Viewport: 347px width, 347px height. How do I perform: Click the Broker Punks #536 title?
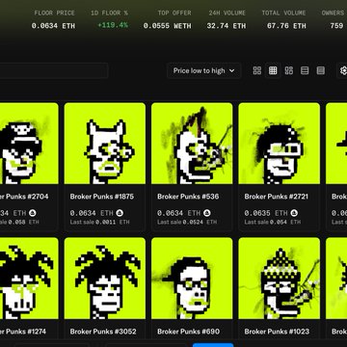coord(188,197)
